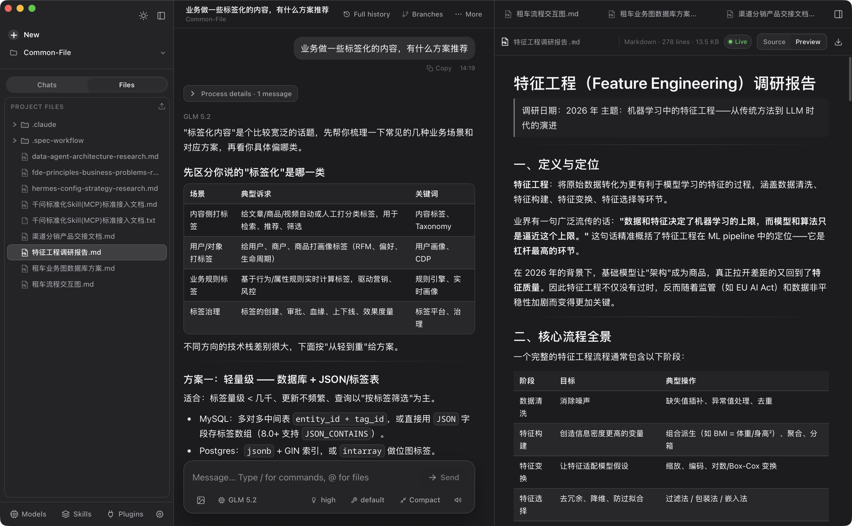The height and width of the screenshot is (526, 852).
Task: Open data-agent-architecture-research.md file
Action: (87, 156)
